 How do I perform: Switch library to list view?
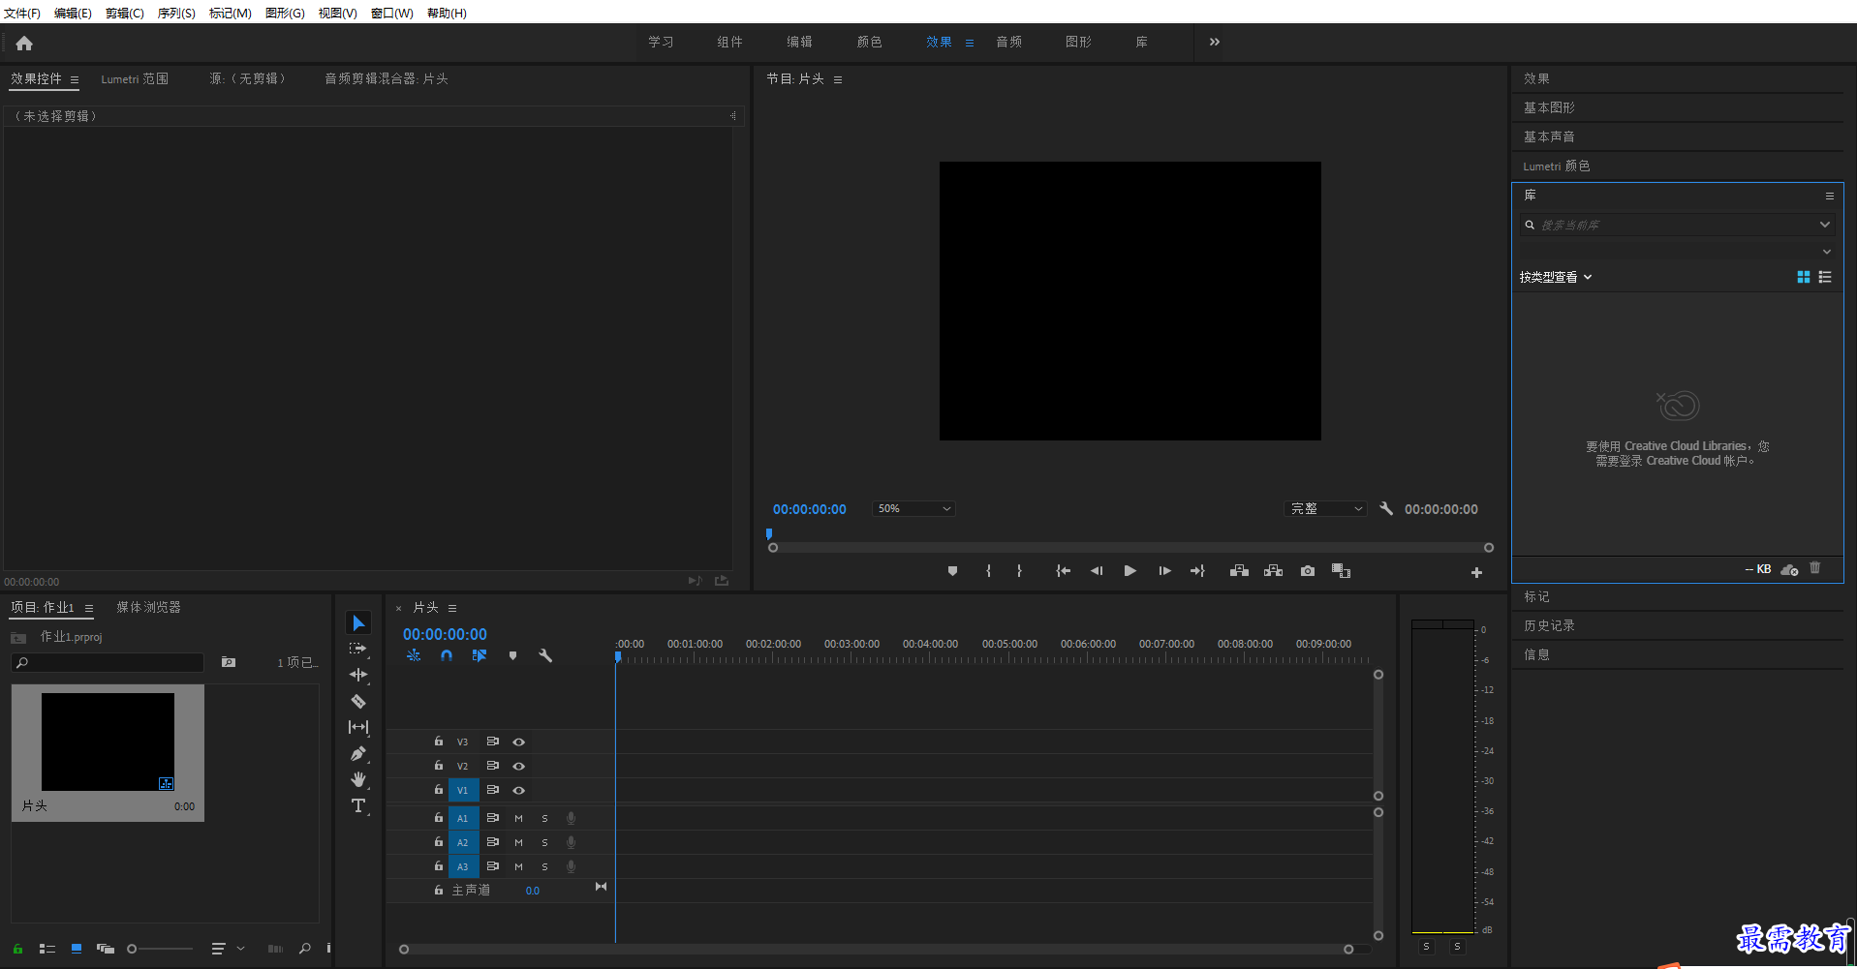1825,277
